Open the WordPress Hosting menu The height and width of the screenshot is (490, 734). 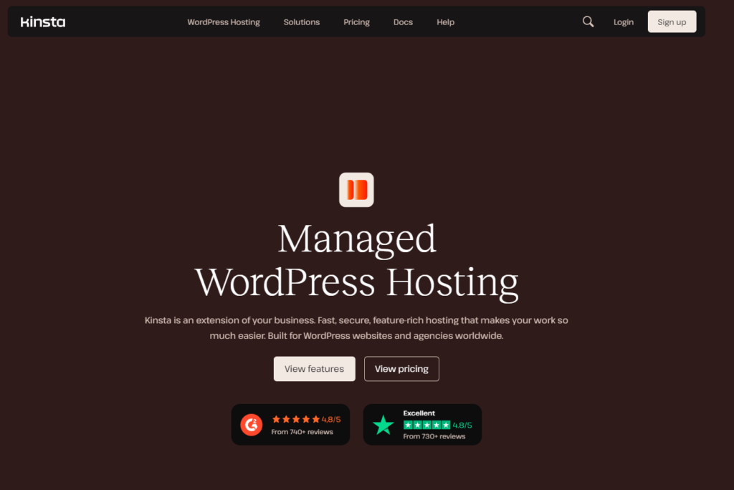pyautogui.click(x=224, y=22)
